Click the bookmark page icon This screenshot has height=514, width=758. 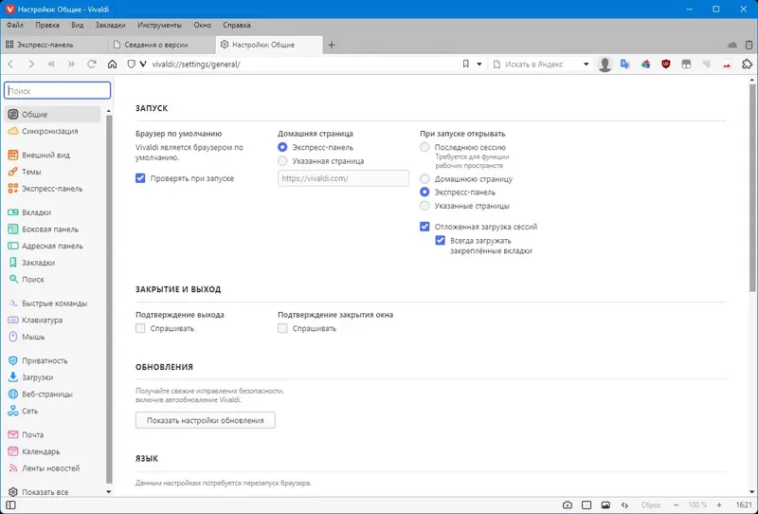(x=465, y=64)
